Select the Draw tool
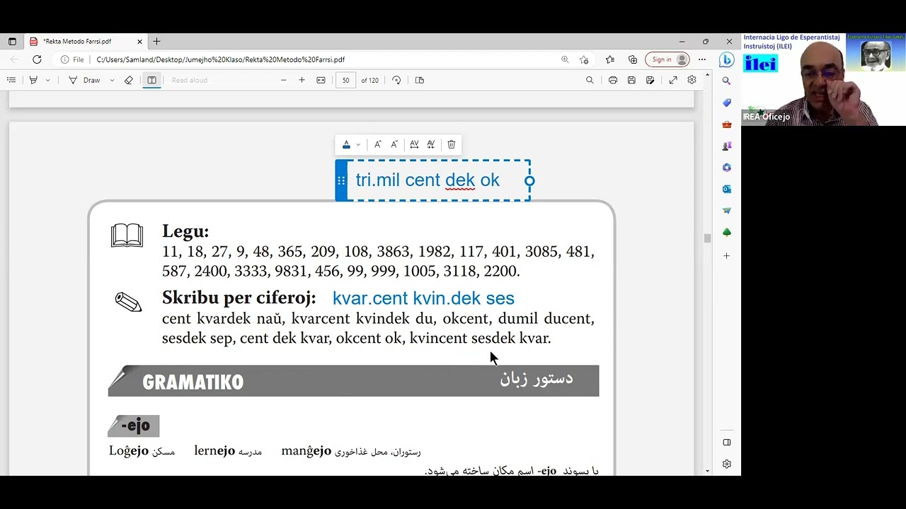The height and width of the screenshot is (509, 906). pyautogui.click(x=85, y=80)
